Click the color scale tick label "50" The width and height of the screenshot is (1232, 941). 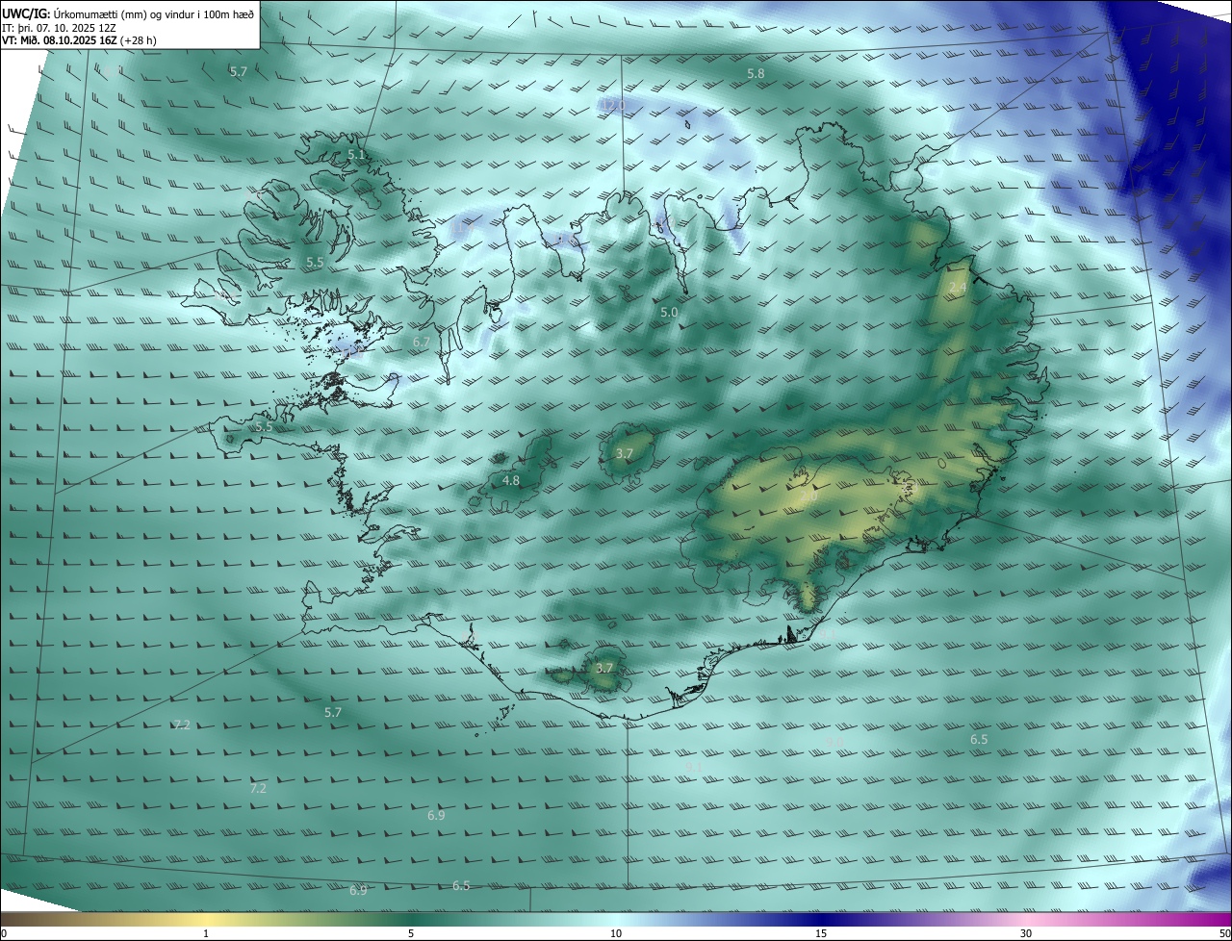[x=1224, y=933]
